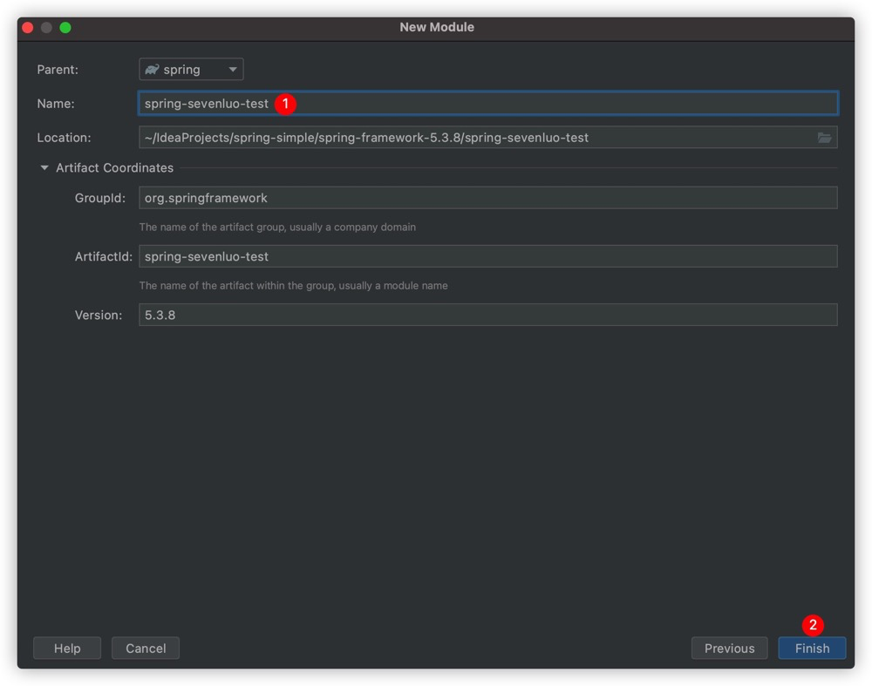Image resolution: width=872 pixels, height=686 pixels.
Task: Click the Parent label
Action: pyautogui.click(x=58, y=70)
